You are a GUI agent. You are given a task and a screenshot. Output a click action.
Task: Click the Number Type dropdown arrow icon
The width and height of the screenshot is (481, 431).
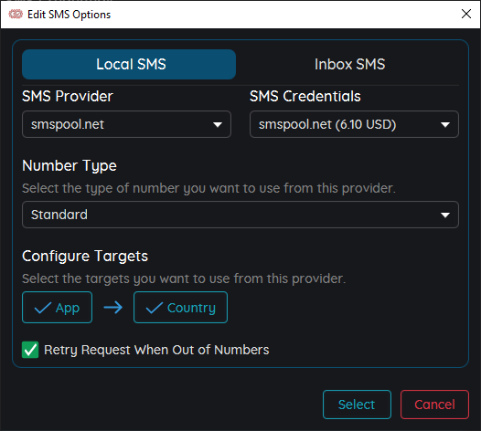tap(445, 215)
